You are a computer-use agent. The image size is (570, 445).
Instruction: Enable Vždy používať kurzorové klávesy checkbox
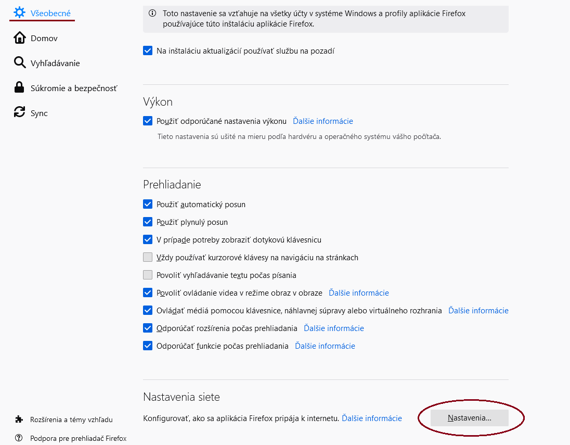point(148,257)
